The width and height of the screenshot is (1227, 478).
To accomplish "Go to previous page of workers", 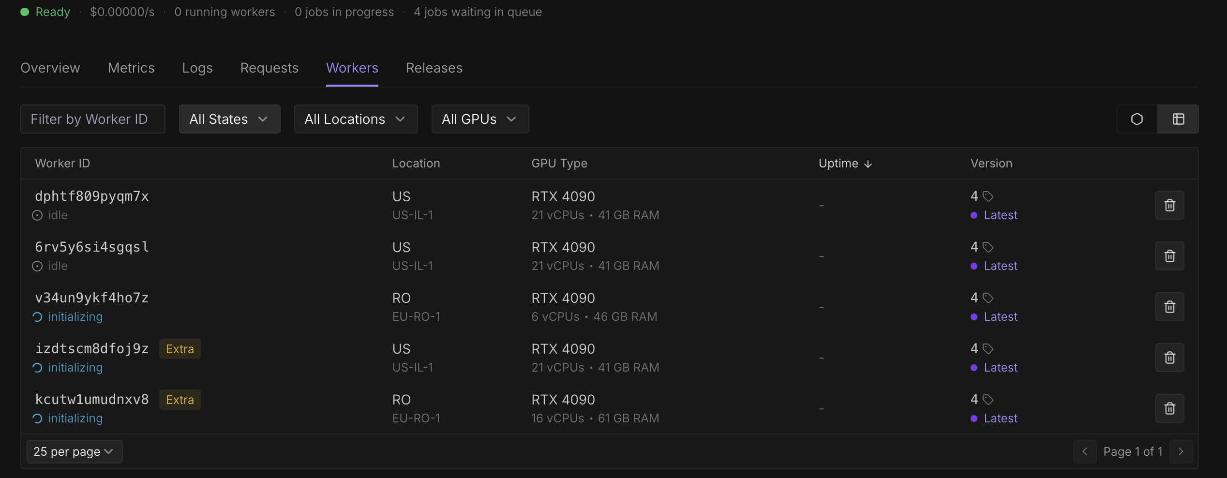I will pos(1085,451).
